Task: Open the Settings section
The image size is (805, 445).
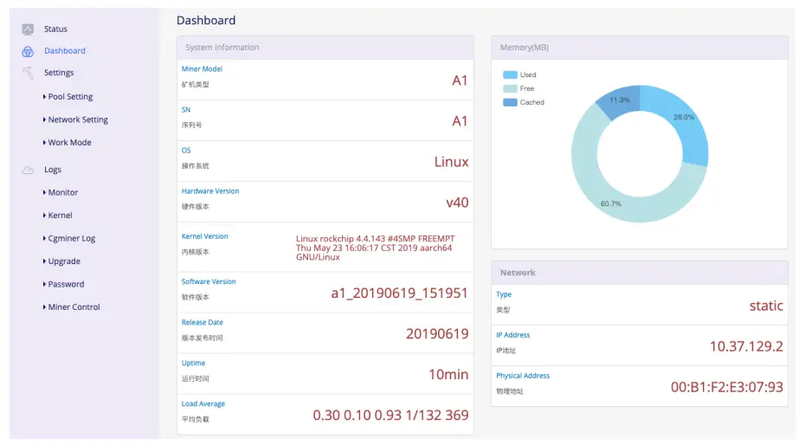Action: pyautogui.click(x=59, y=73)
